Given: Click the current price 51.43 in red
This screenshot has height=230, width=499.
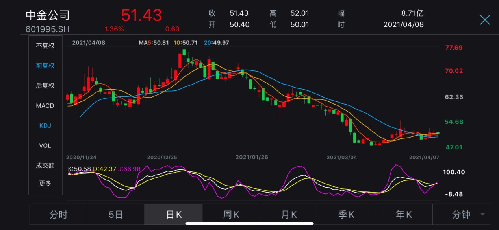Looking at the screenshot, I should point(141,15).
